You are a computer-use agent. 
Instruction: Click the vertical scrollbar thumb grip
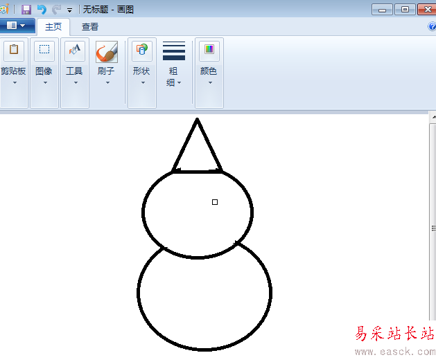pyautogui.click(x=433, y=228)
